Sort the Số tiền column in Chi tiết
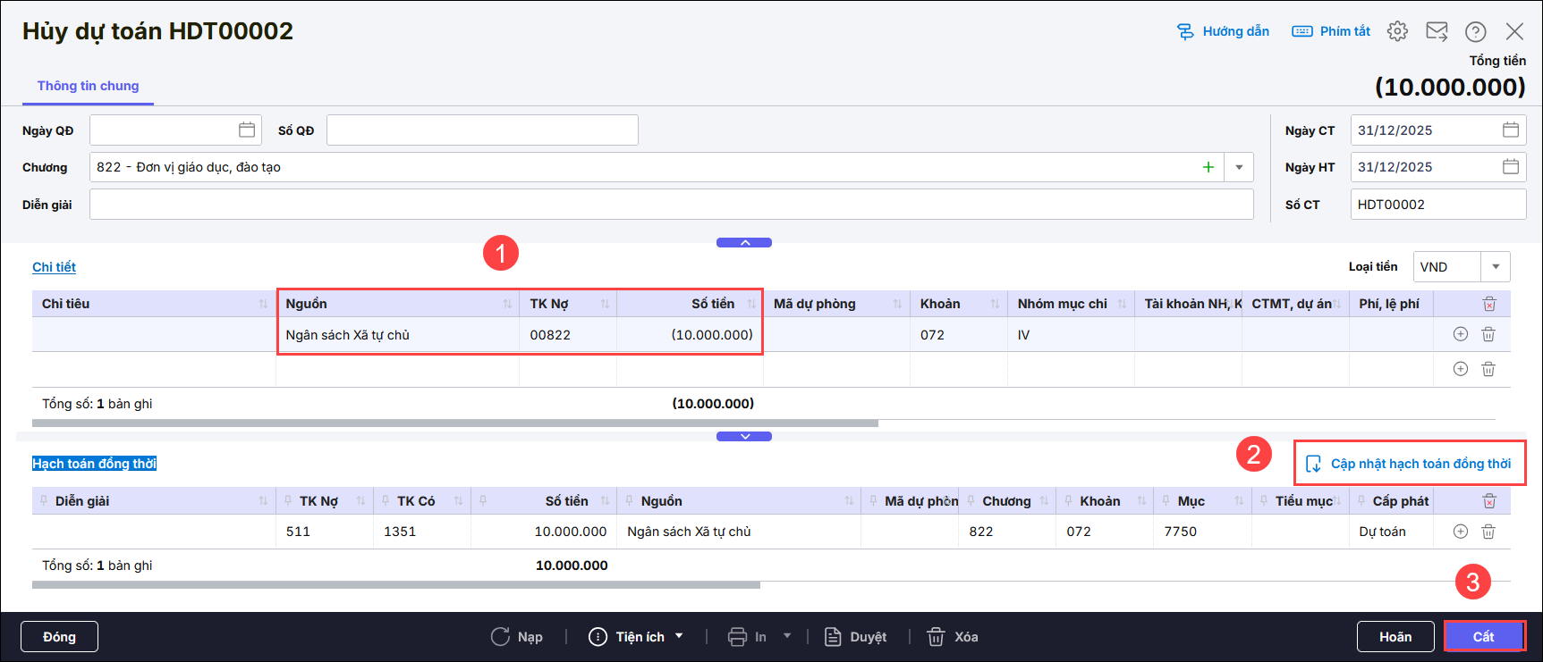1543x662 pixels. pos(751,304)
